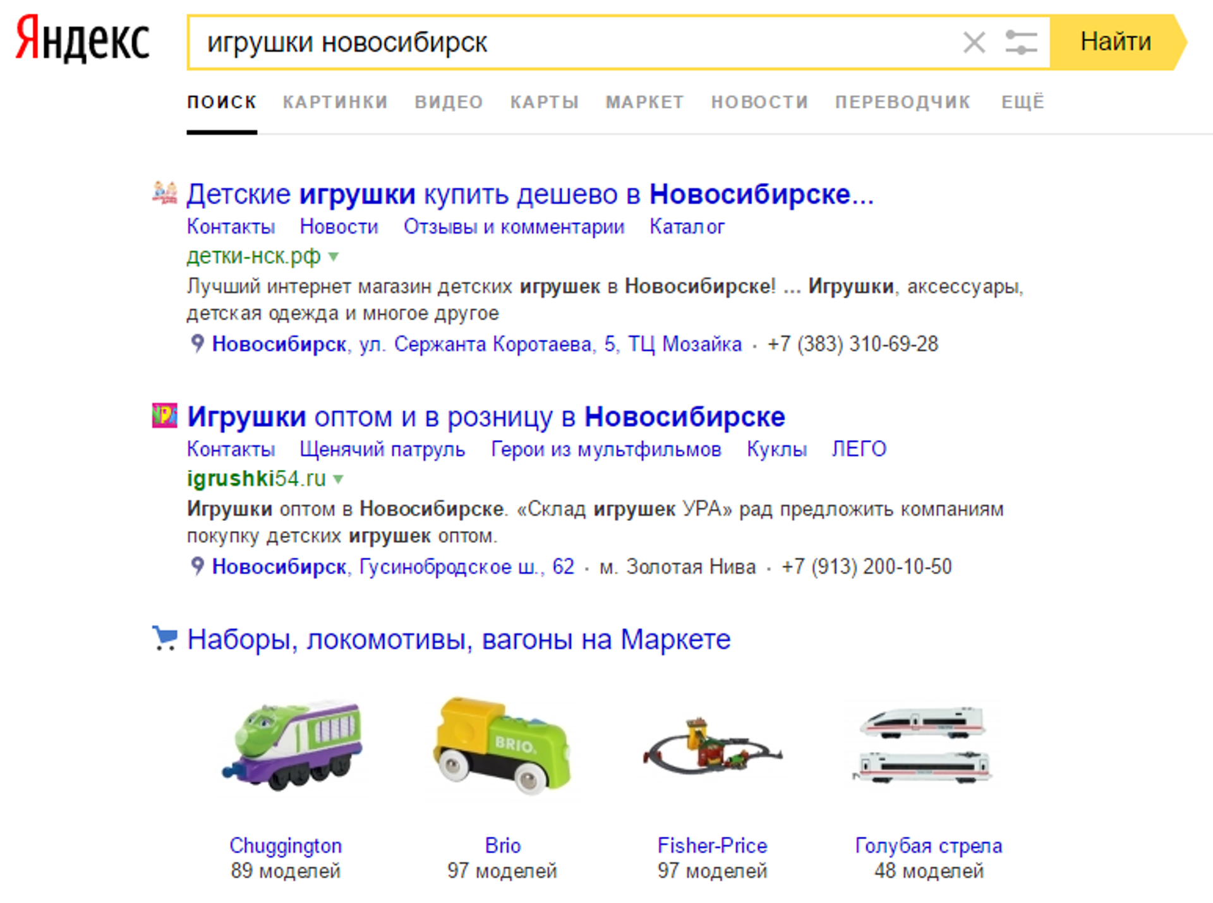This screenshot has height=903, width=1213.
Task: Select the Поиск tab
Action: [222, 102]
